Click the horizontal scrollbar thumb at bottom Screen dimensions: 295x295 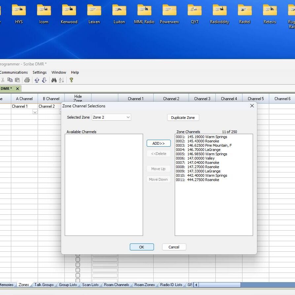[220, 285]
